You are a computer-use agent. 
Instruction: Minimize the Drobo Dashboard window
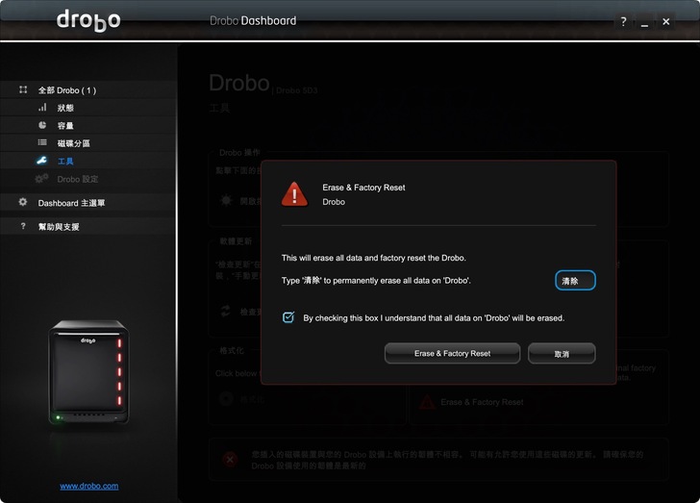point(644,21)
